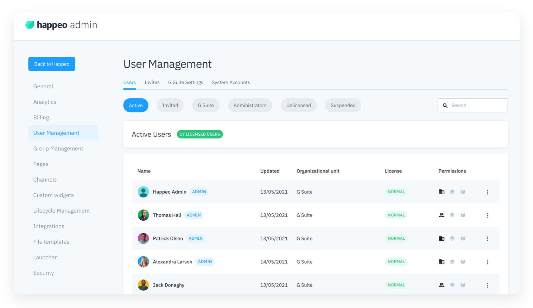Open three-dot menu for Happeo Admin

(487, 192)
